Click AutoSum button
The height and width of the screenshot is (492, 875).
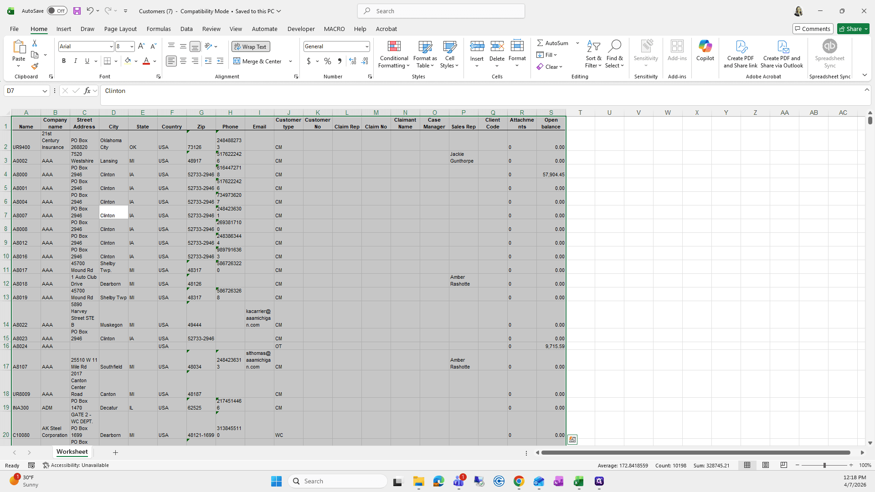[x=552, y=43]
